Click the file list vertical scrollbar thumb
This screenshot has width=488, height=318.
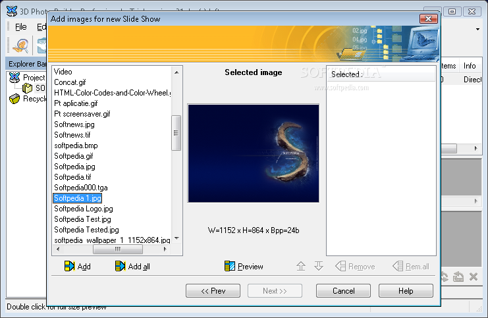(176, 133)
